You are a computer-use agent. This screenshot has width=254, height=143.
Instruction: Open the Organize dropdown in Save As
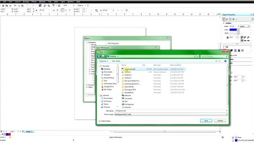104,61
